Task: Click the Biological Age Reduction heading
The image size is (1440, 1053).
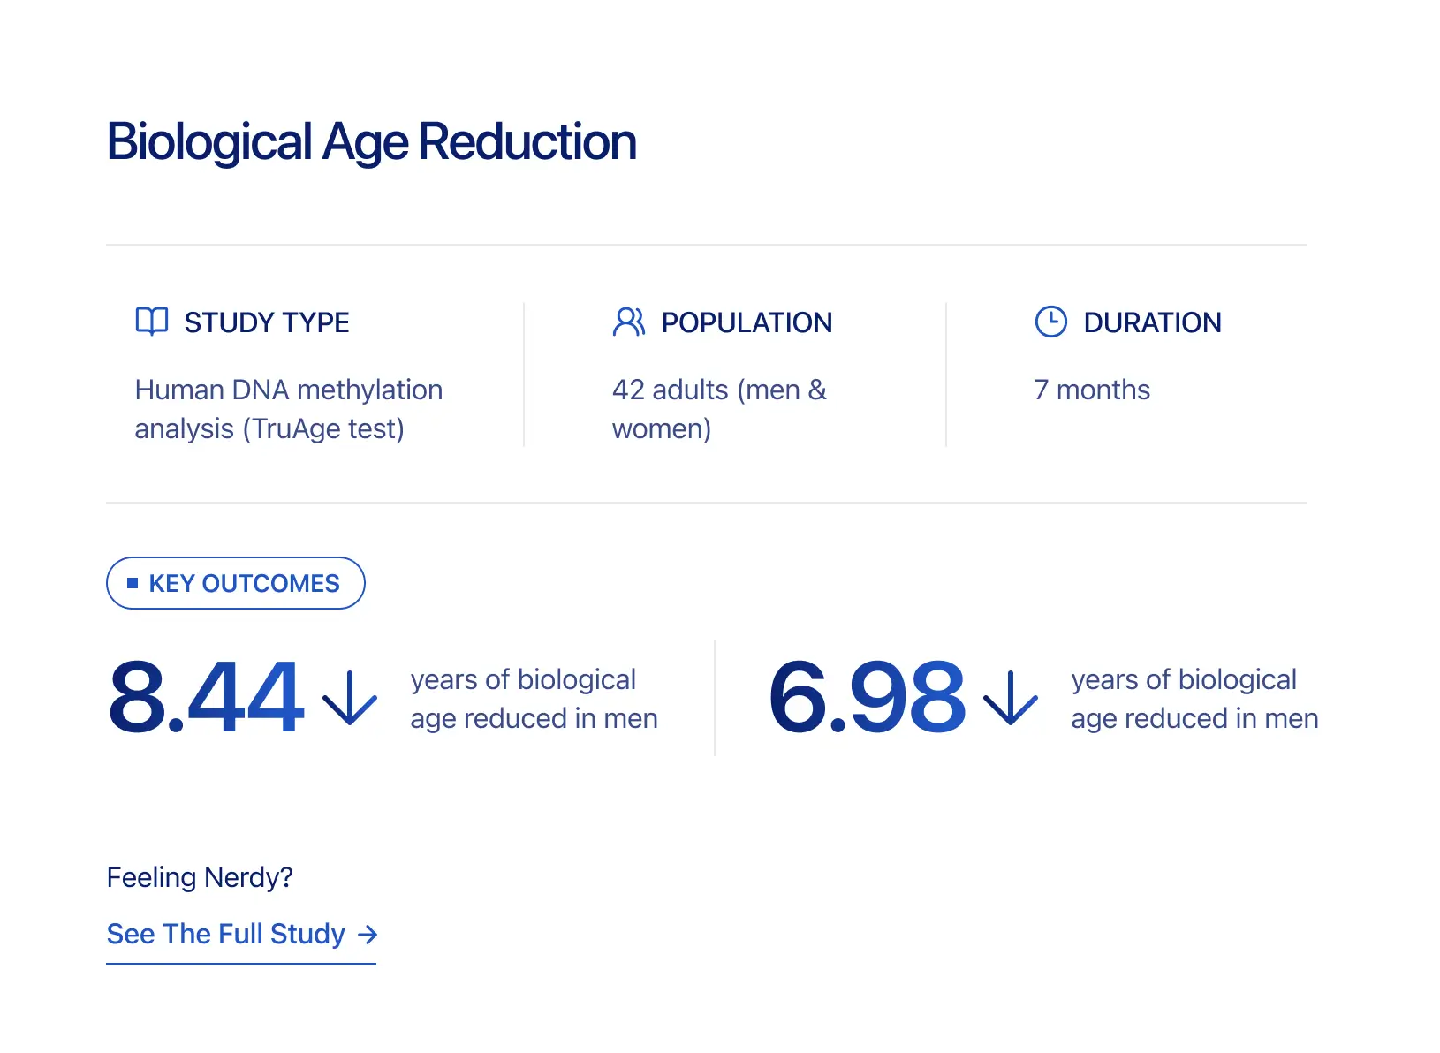Action: [x=371, y=142]
